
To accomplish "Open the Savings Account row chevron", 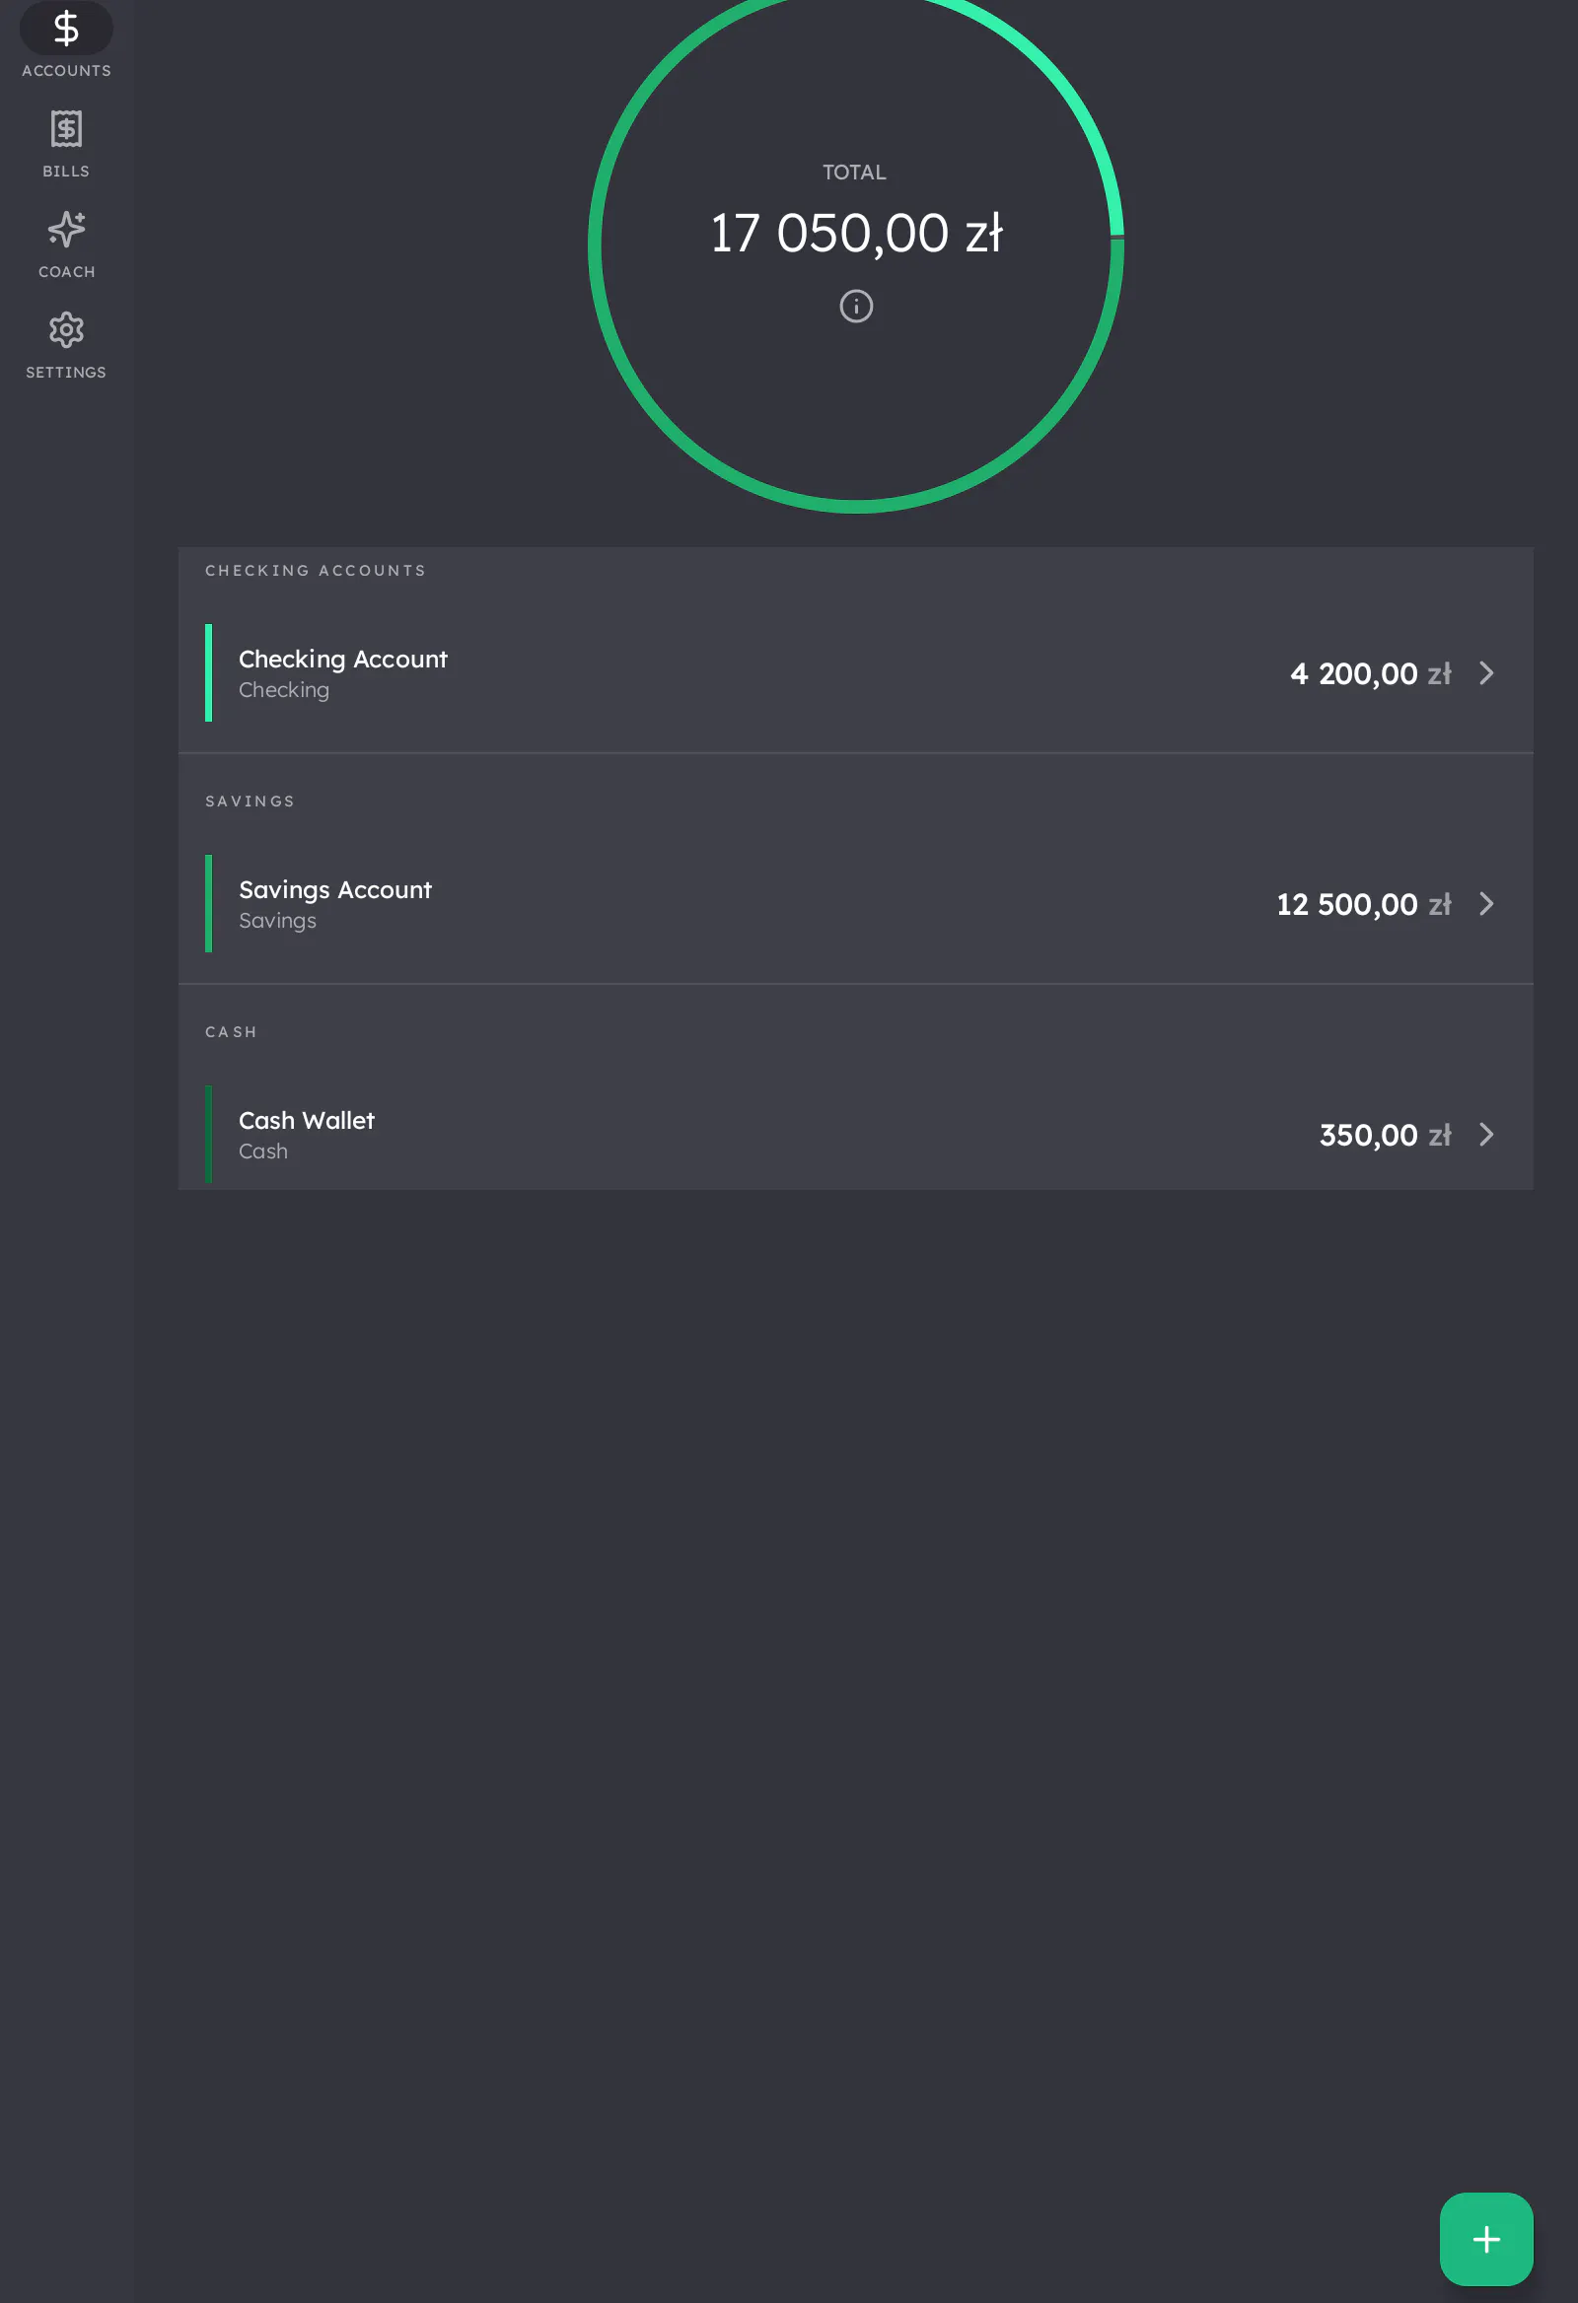I will click(x=1486, y=904).
